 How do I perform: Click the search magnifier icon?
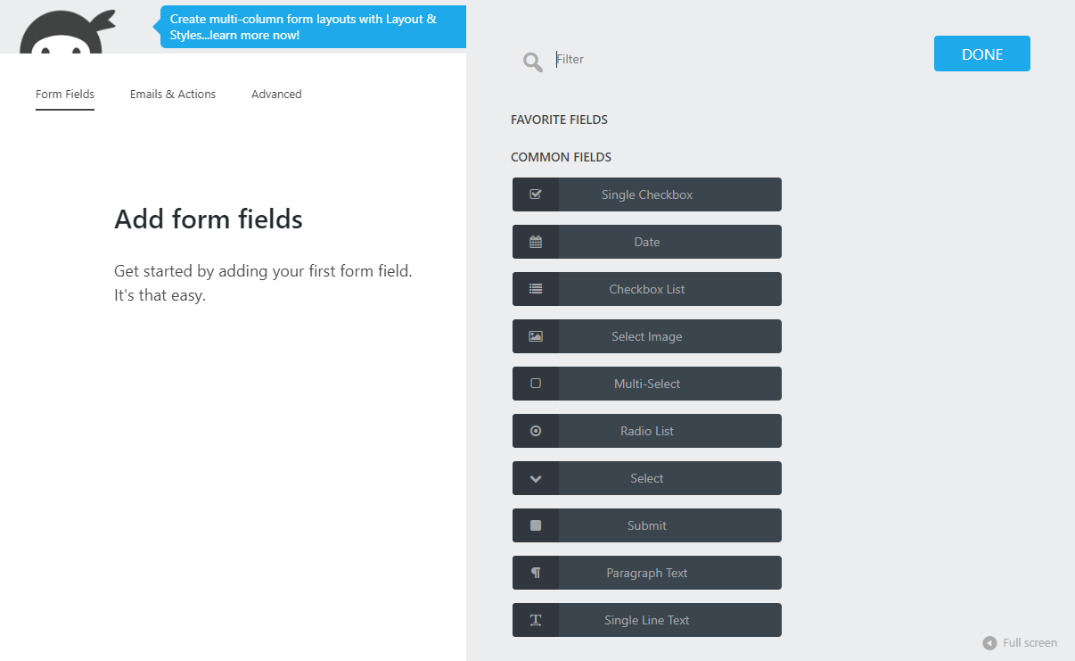[532, 62]
